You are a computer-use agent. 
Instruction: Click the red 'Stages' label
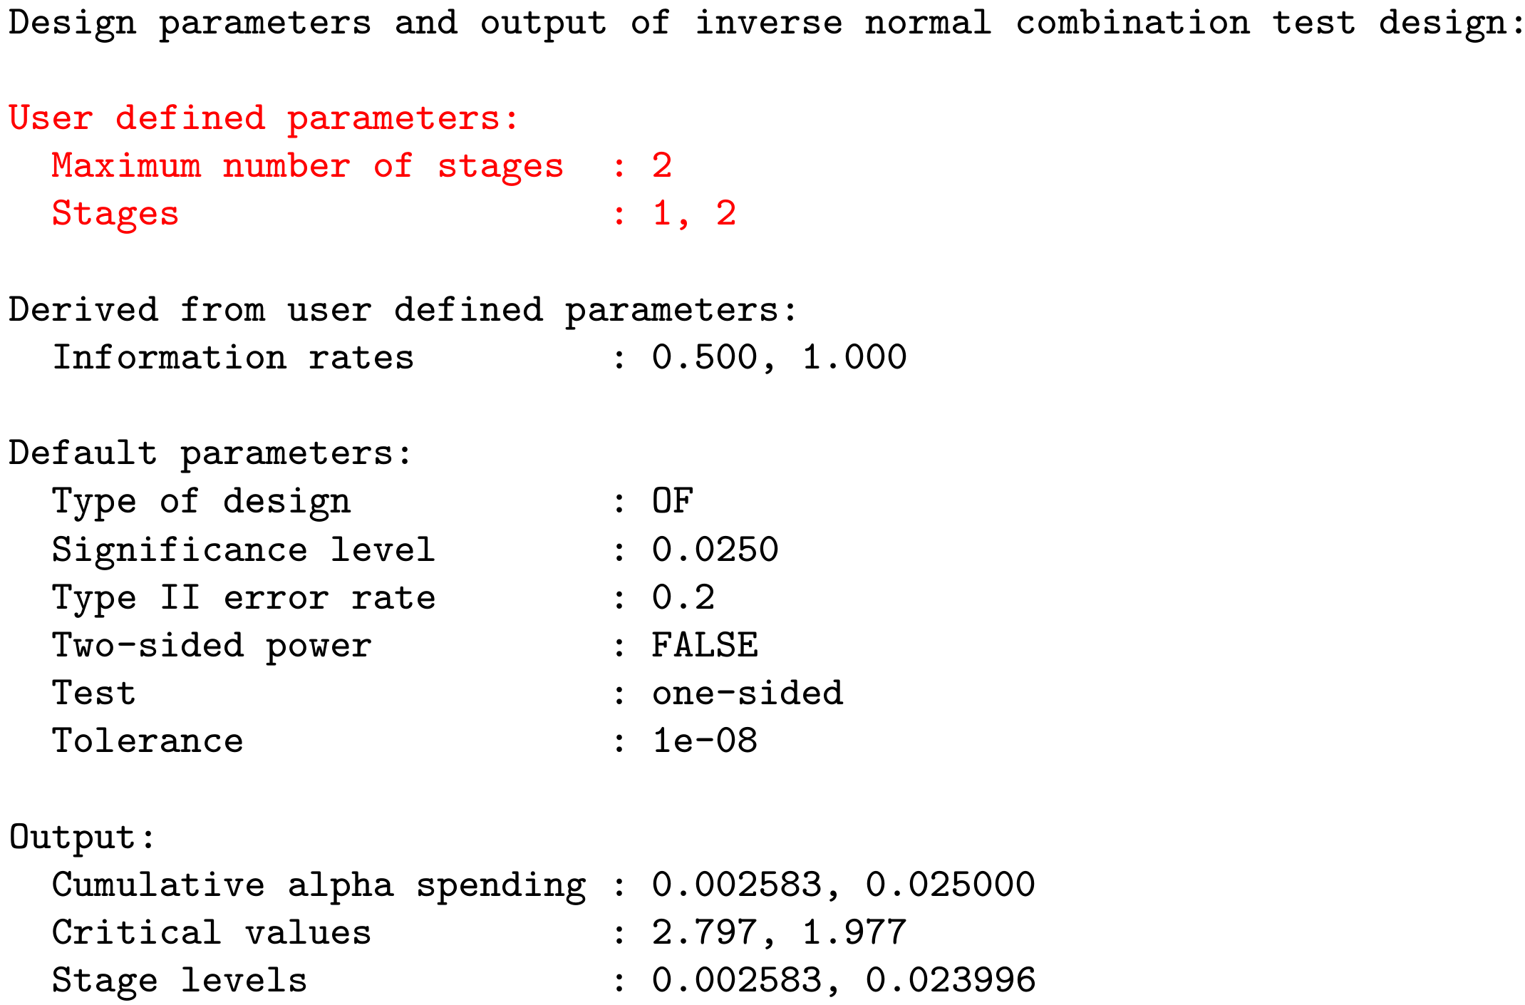[115, 214]
